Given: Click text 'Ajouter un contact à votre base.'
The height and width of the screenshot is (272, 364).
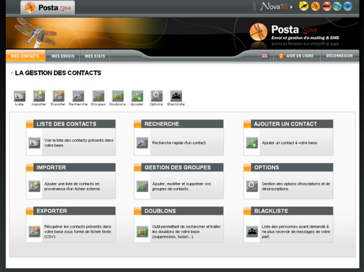Looking at the screenshot, I should [290, 143].
